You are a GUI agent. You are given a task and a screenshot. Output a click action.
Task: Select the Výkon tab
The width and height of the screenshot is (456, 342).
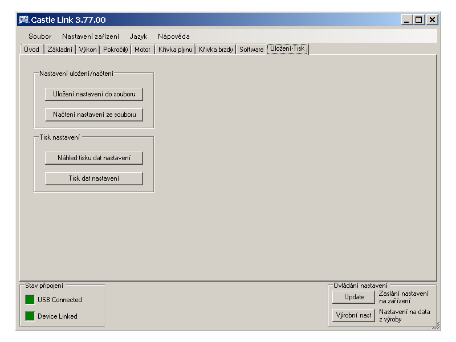88,50
